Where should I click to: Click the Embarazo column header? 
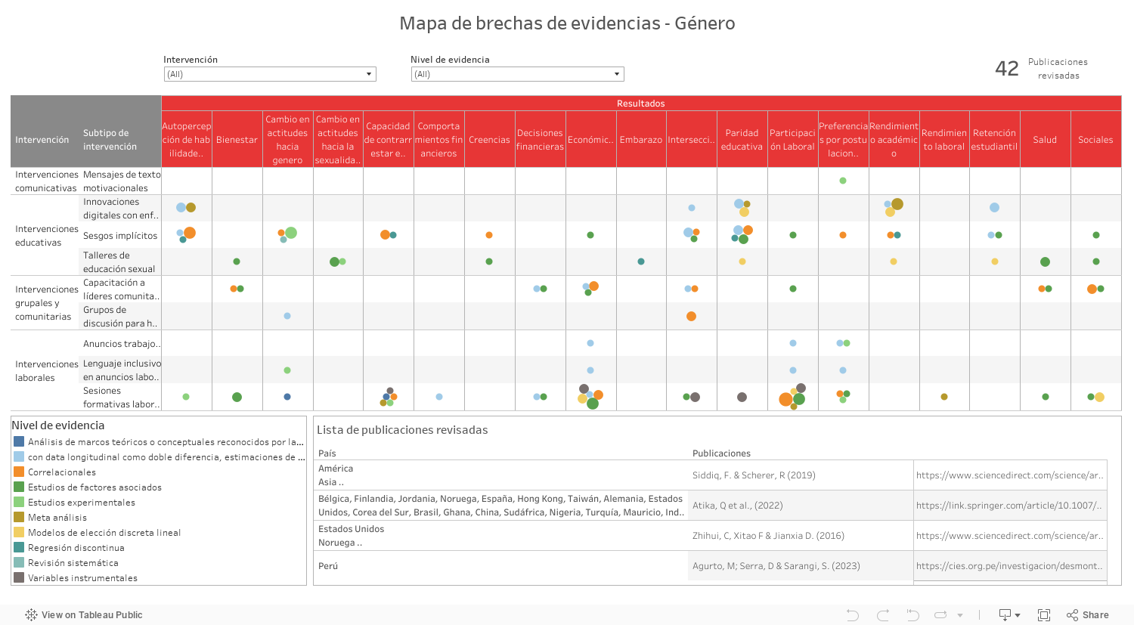641,140
